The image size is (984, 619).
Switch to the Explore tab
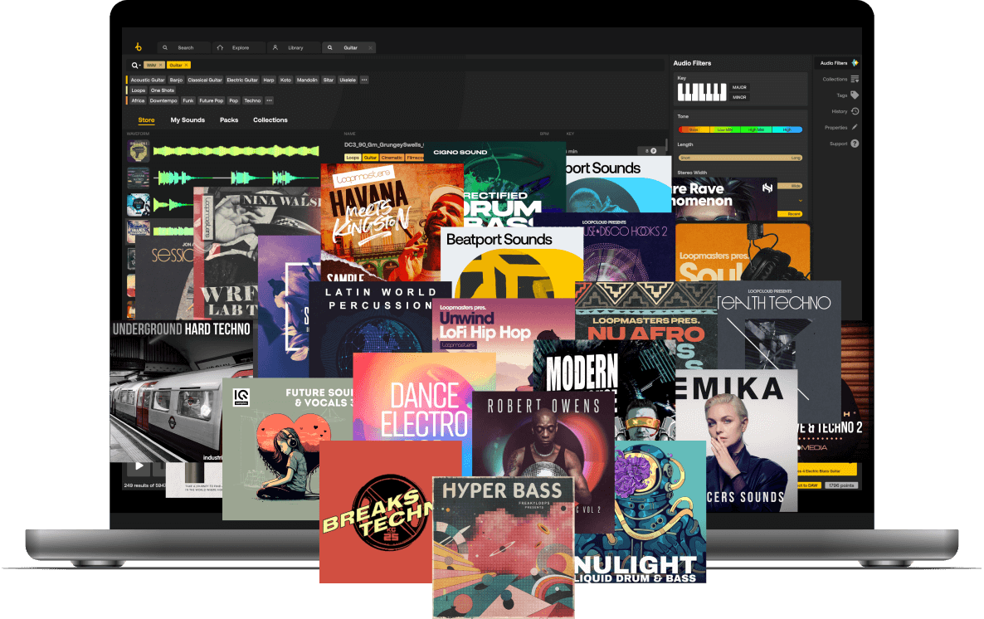pos(238,48)
